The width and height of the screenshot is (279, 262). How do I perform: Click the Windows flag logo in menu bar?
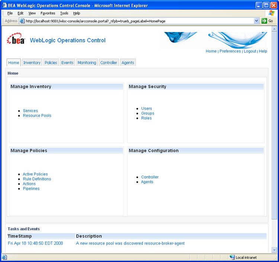tap(271, 13)
